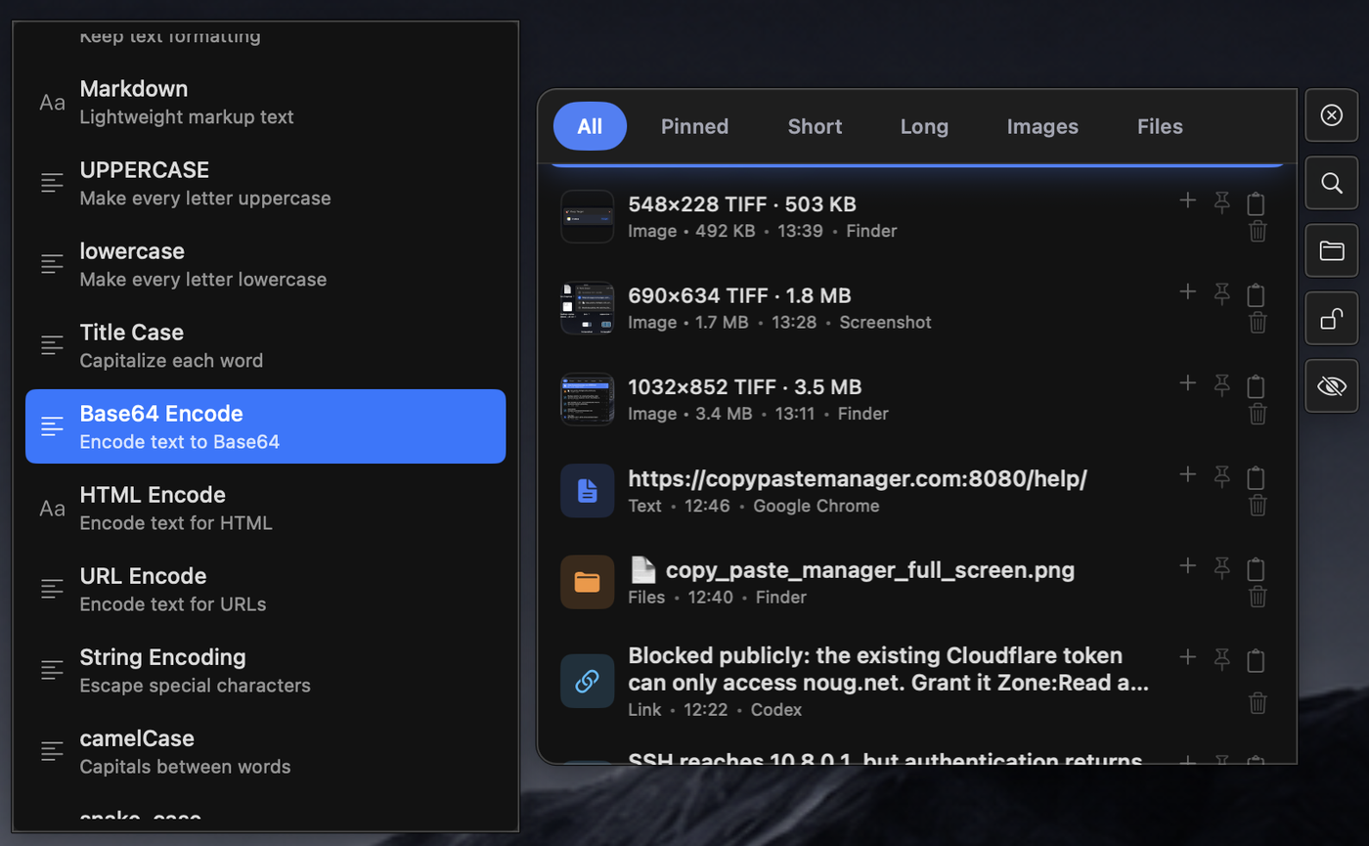The width and height of the screenshot is (1369, 846).
Task: Click the plus icon for 690×634 TIFF item
Action: click(x=1188, y=291)
